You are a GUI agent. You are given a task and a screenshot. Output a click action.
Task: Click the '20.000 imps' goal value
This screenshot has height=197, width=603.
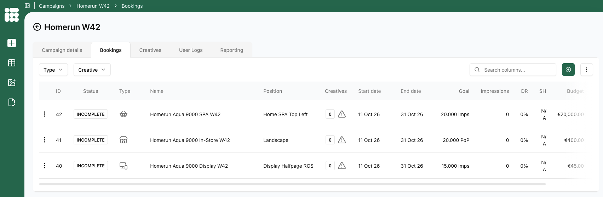pos(455,114)
